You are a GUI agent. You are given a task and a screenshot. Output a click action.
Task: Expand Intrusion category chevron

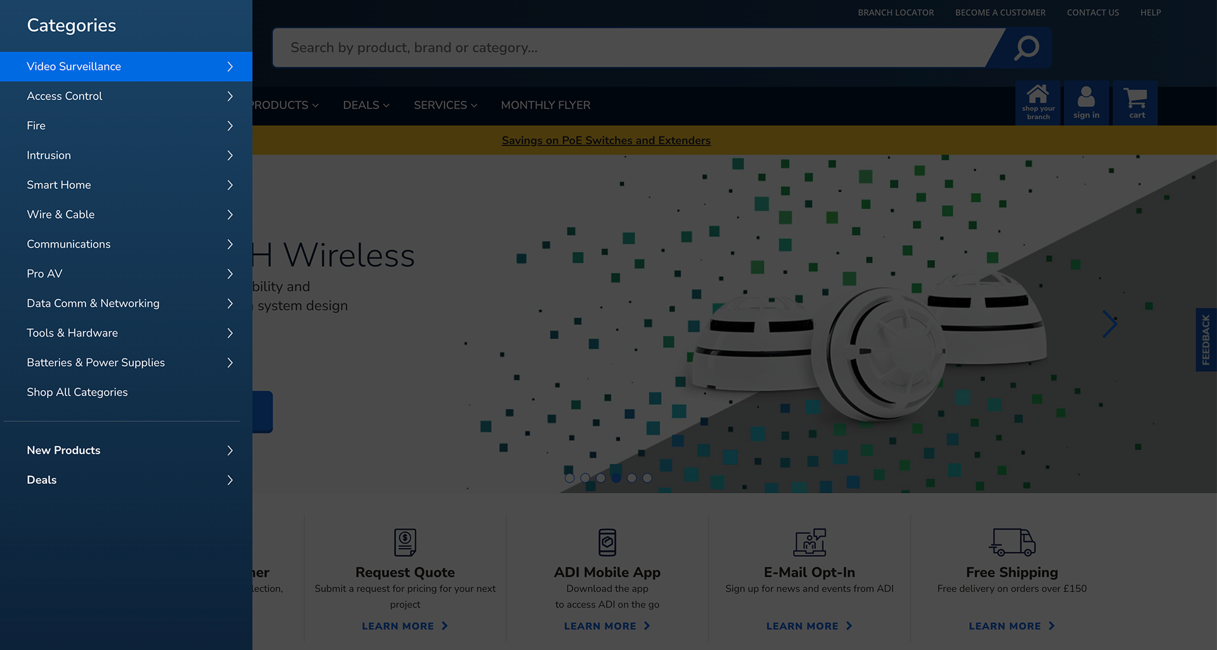pos(230,155)
